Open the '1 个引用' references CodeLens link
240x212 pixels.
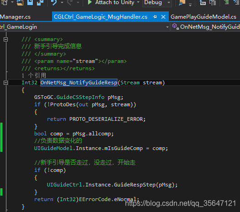(34, 76)
